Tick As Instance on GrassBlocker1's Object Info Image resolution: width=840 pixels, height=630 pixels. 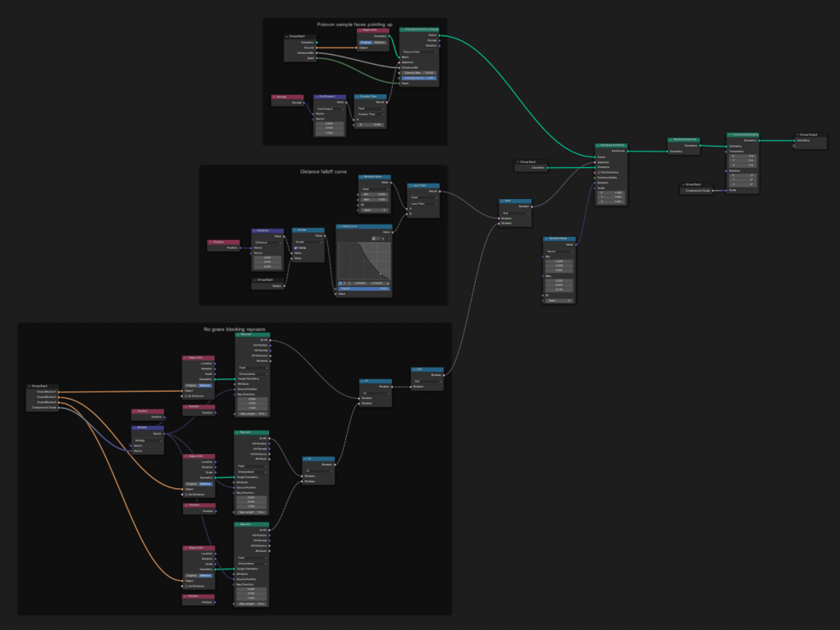click(x=186, y=396)
